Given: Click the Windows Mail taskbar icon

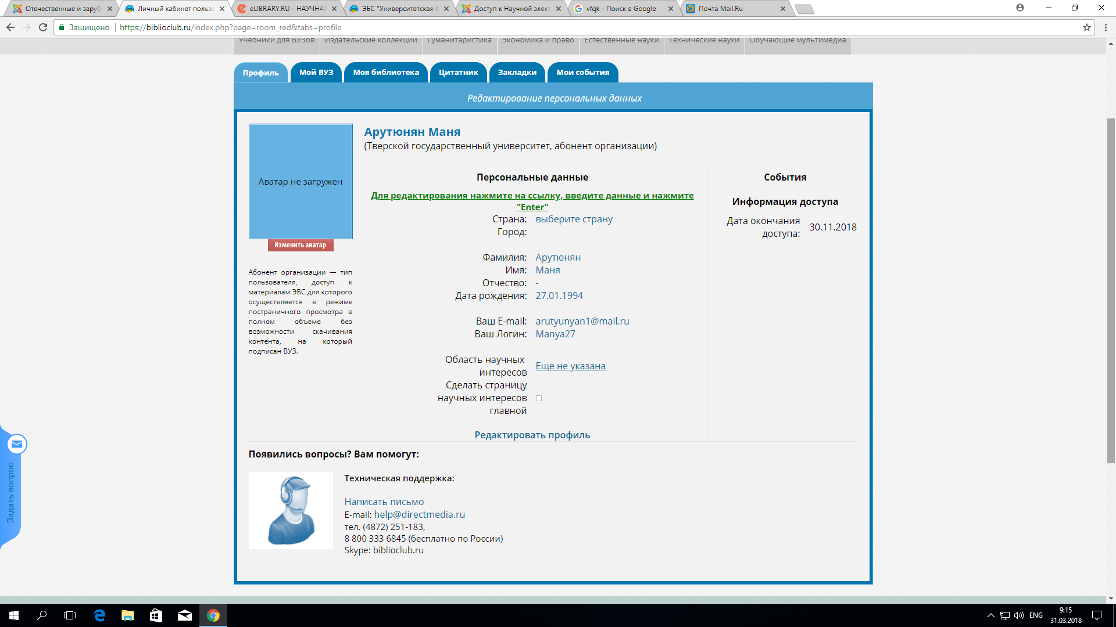Looking at the screenshot, I should (185, 615).
